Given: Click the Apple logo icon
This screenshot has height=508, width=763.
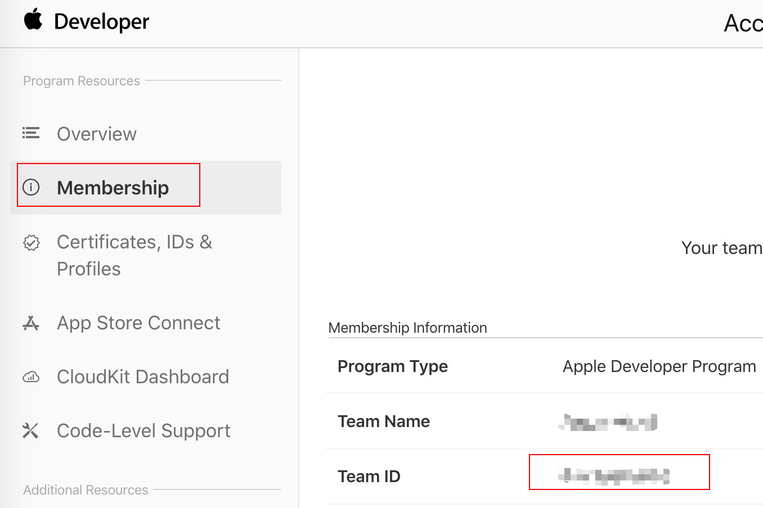Looking at the screenshot, I should pyautogui.click(x=33, y=20).
